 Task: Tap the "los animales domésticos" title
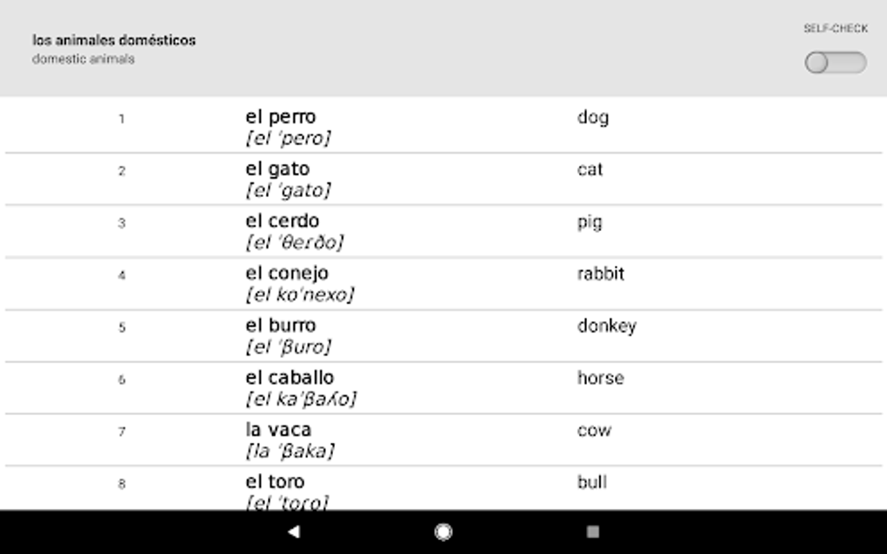click(114, 40)
